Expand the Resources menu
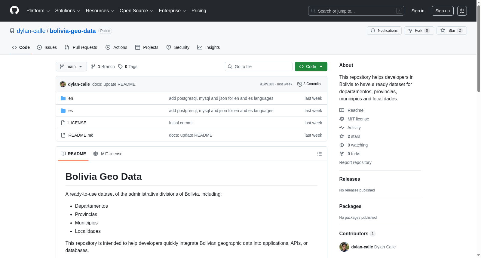 pos(100,11)
